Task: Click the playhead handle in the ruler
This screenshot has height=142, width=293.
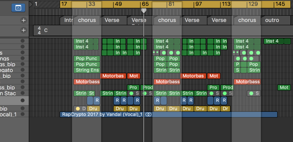Action: [144, 10]
